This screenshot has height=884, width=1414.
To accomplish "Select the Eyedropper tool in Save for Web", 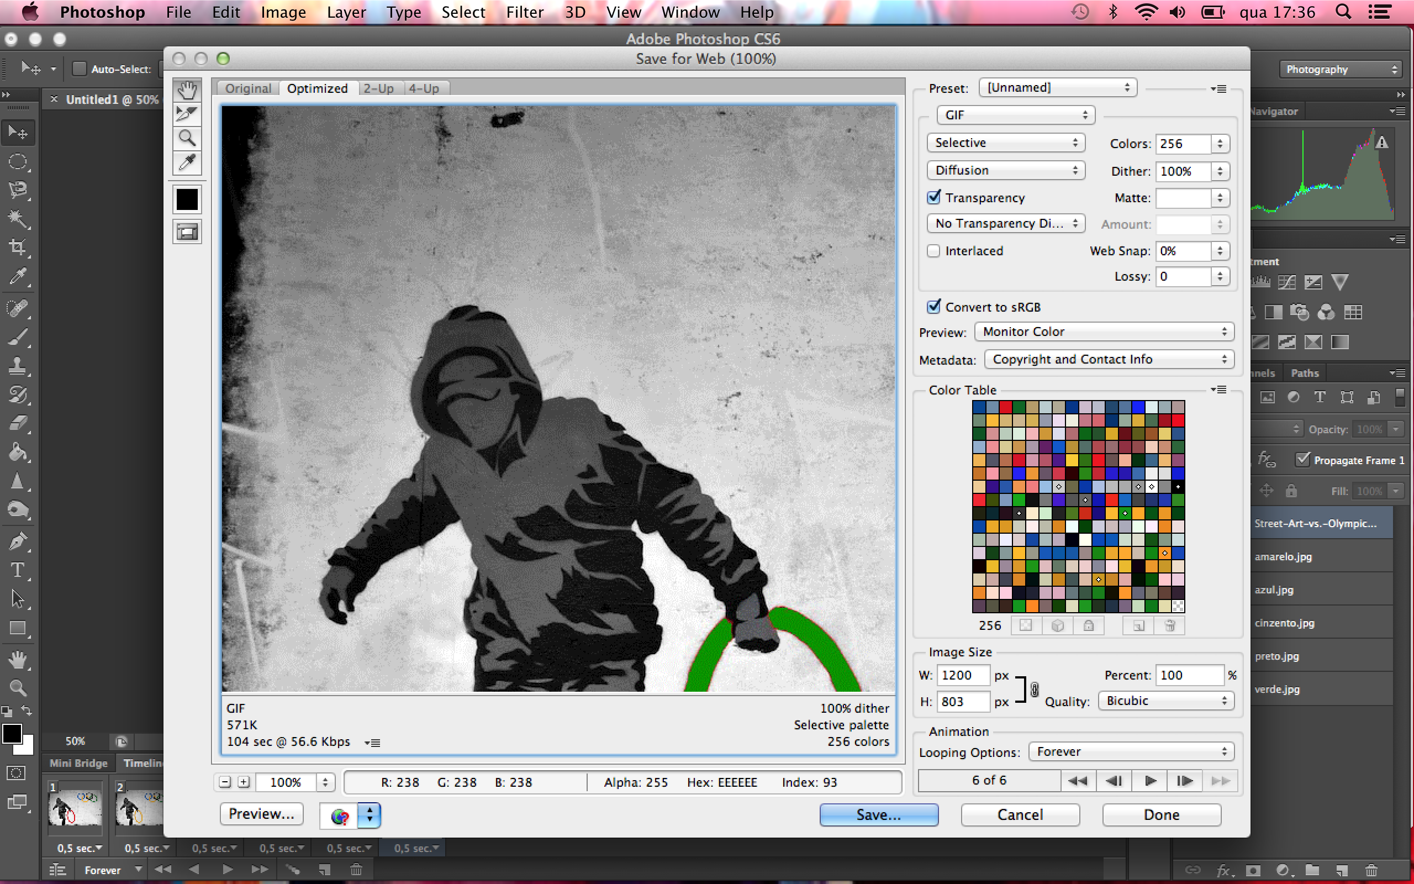I will [x=187, y=162].
